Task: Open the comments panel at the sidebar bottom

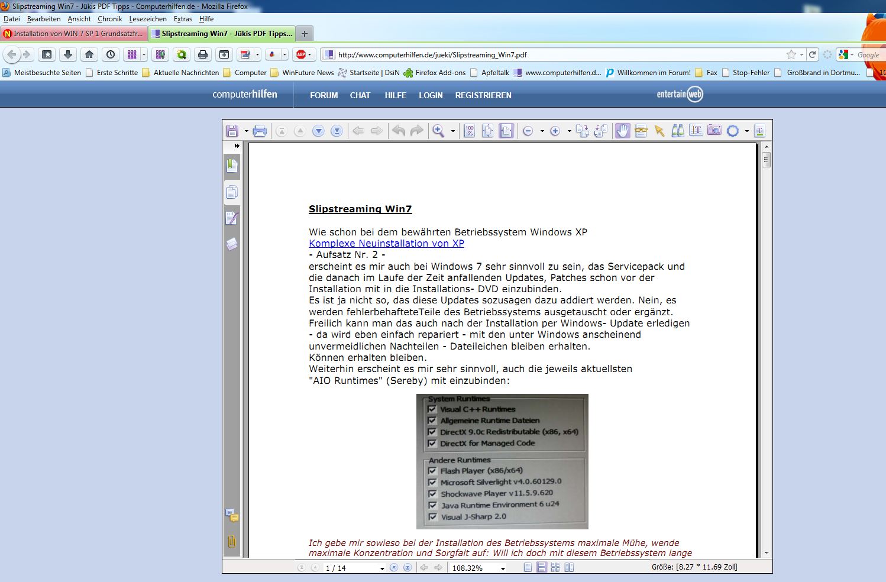Action: point(232,516)
